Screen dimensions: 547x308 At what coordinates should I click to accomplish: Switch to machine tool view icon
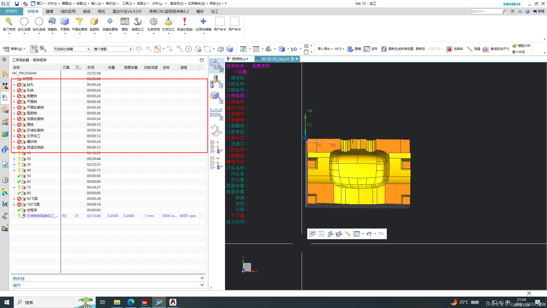[216, 82]
